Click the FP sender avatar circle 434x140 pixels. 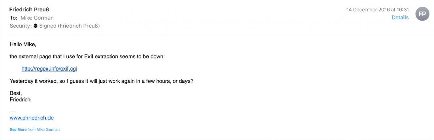pyautogui.click(x=422, y=14)
